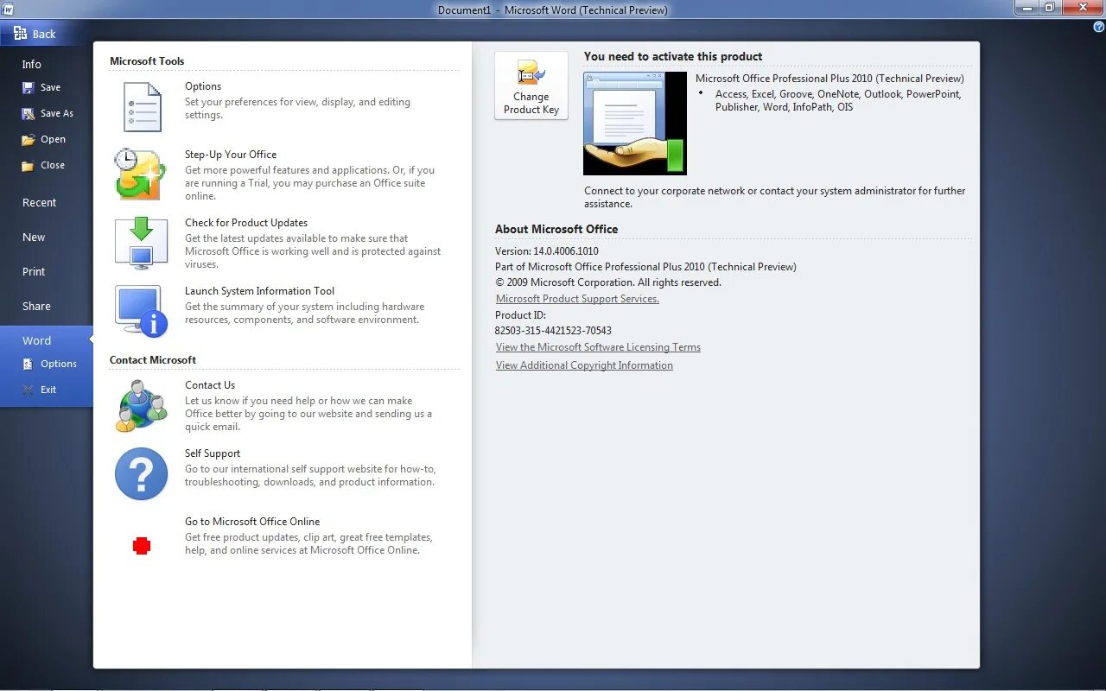Click the Document1 - Microsoft Word title text

coord(553,10)
